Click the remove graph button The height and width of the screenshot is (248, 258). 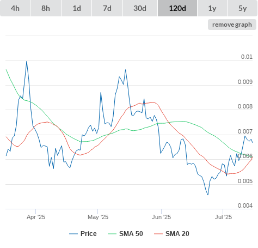tap(232, 25)
